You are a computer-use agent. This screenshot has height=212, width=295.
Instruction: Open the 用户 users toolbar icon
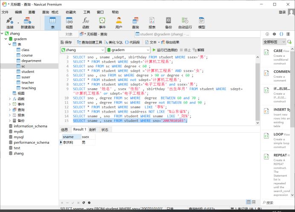tap(119, 23)
